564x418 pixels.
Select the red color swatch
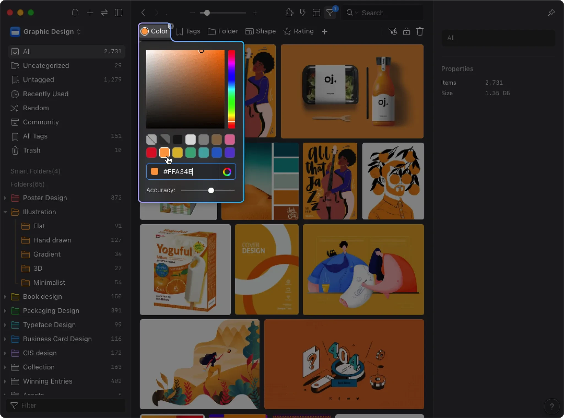[x=151, y=153]
